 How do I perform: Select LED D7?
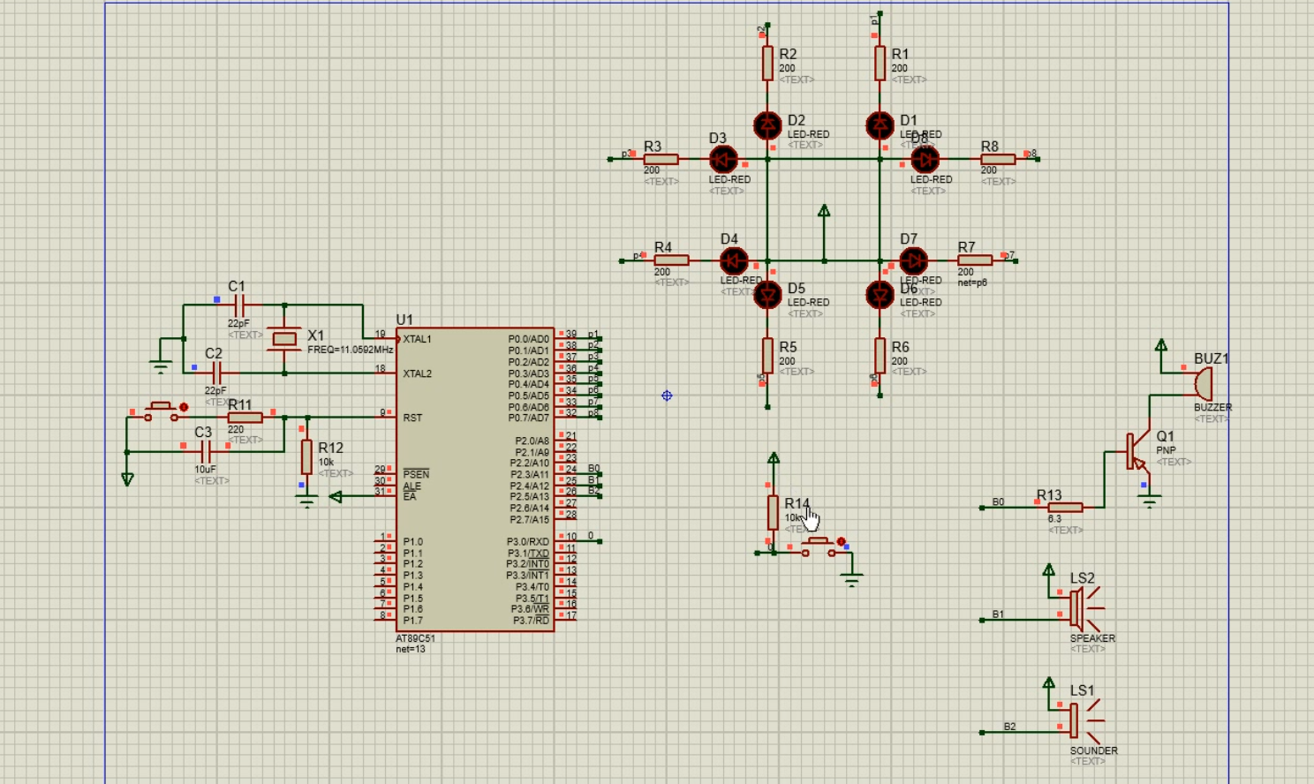[913, 261]
